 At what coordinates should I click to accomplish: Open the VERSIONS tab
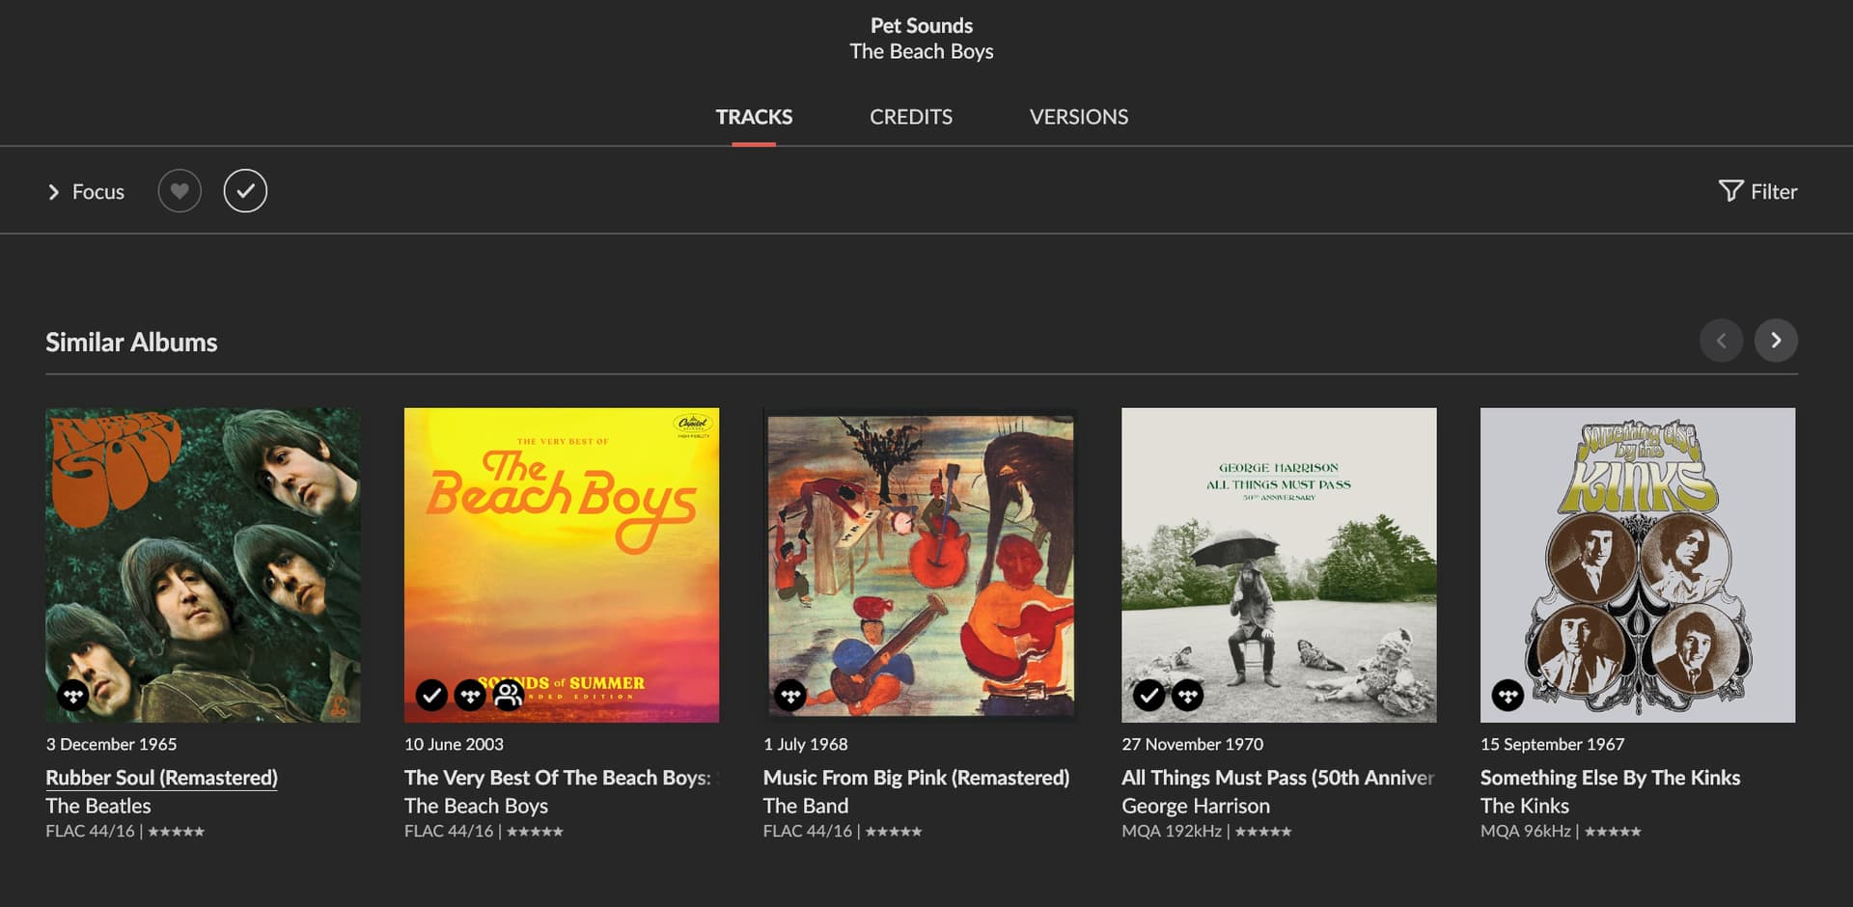click(1078, 117)
